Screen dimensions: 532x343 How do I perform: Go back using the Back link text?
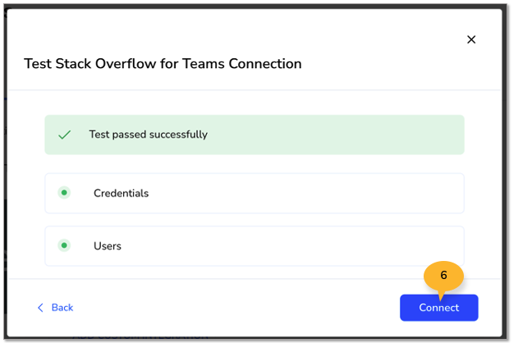point(62,308)
